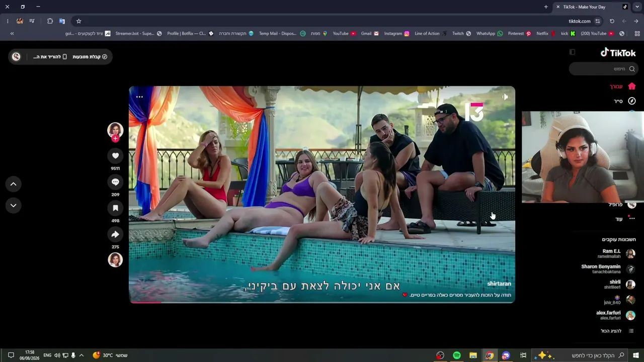Open the For You (עבורך) home tab
This screenshot has height=362, width=644.
point(622,86)
